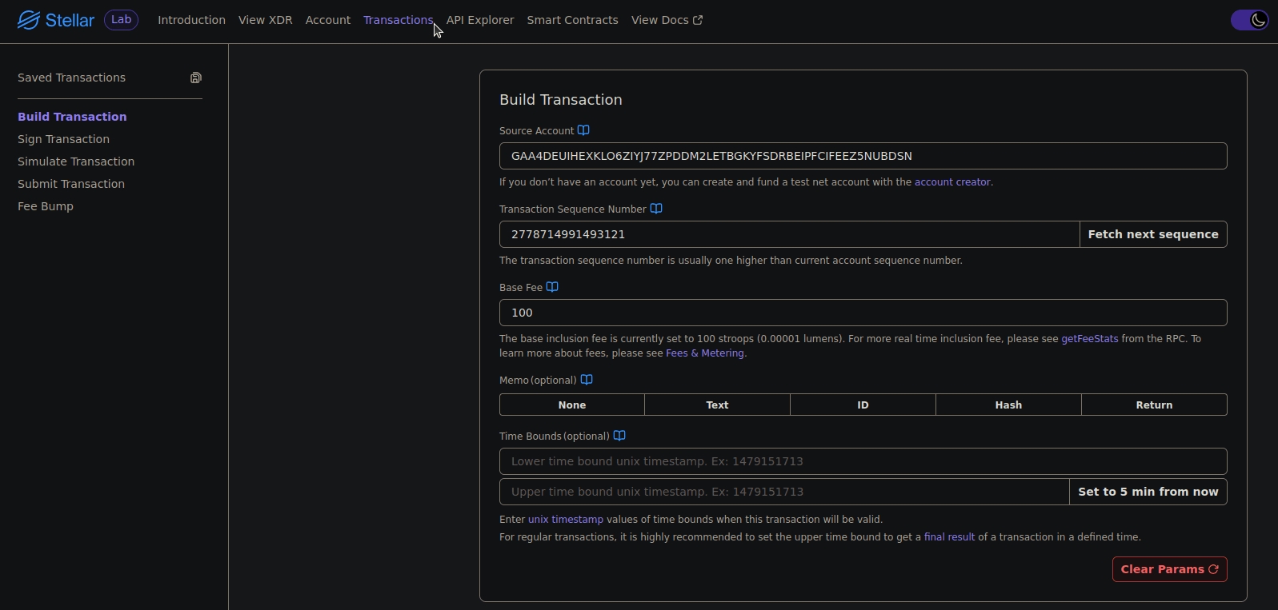Open Sign Transaction in sidebar

point(63,139)
